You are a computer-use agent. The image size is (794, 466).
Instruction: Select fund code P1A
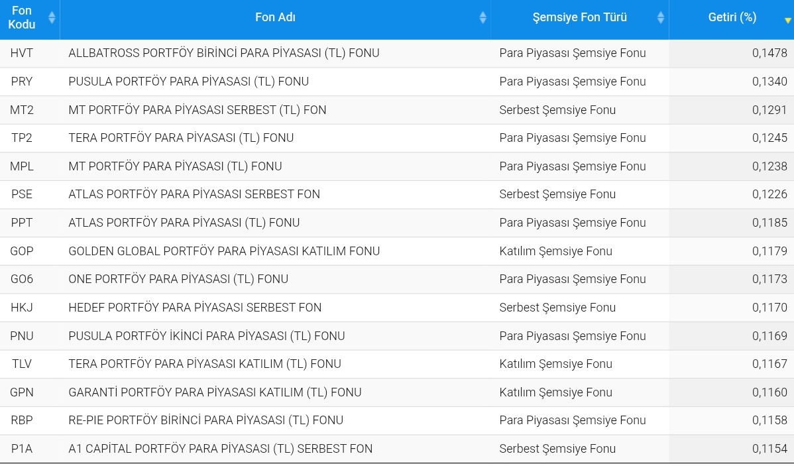click(x=21, y=448)
